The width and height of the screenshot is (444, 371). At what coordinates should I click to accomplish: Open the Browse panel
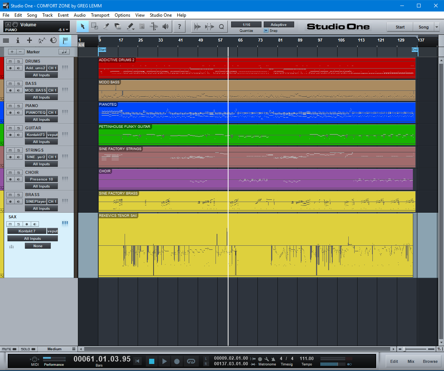[430, 361]
